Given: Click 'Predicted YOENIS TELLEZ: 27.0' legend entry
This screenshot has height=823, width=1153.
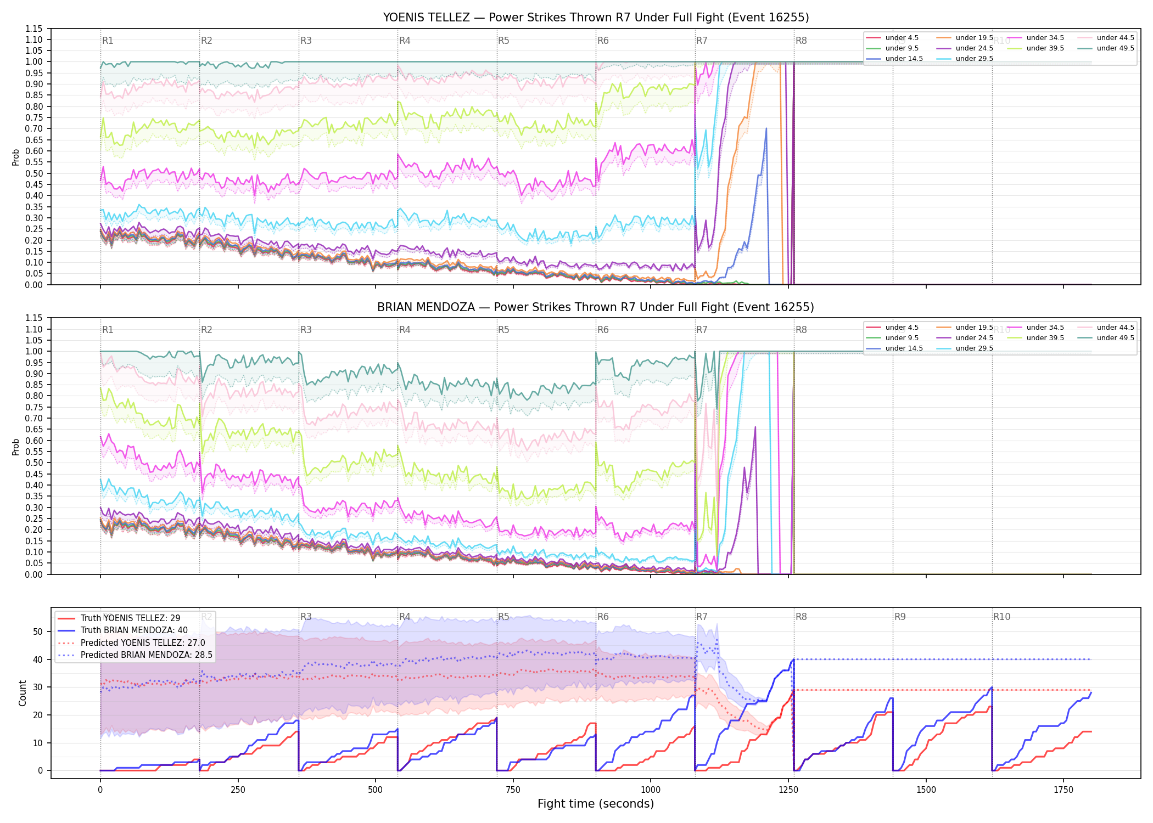Looking at the screenshot, I should tap(131, 643).
